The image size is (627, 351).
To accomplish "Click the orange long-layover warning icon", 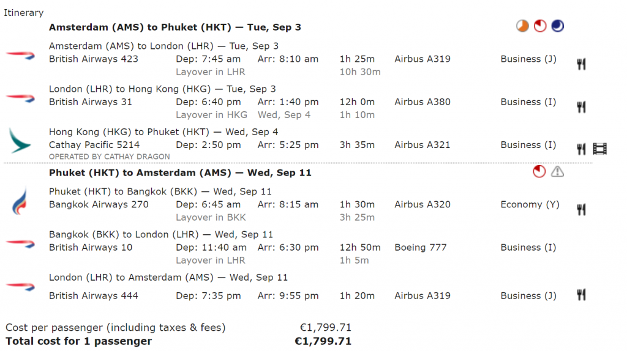I will tap(522, 26).
